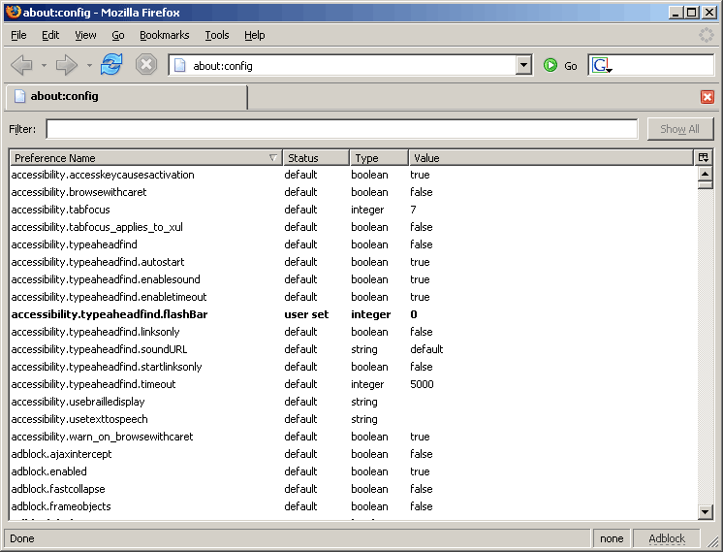723x552 pixels.
Task: Click the green Go button icon
Action: point(550,66)
